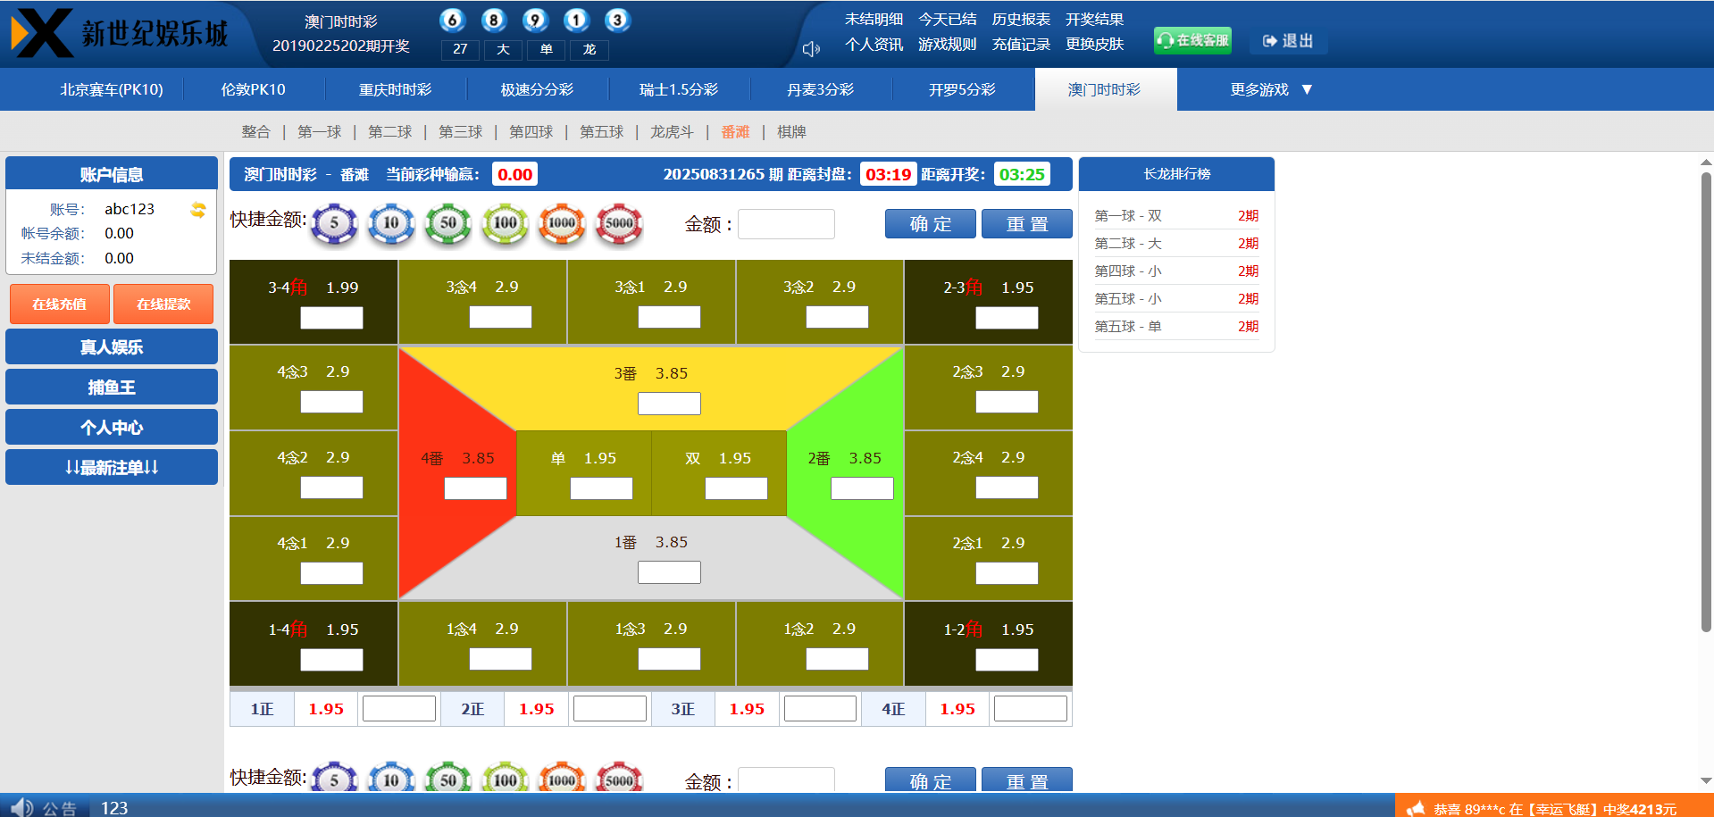Image resolution: width=1714 pixels, height=817 pixels.
Task: Click the top 确定 confirm button
Action: tap(930, 224)
